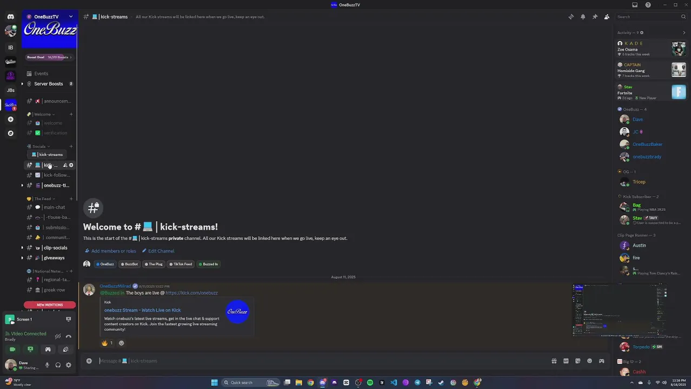
Task: Open the sticker picker icon
Action: [x=577, y=361]
